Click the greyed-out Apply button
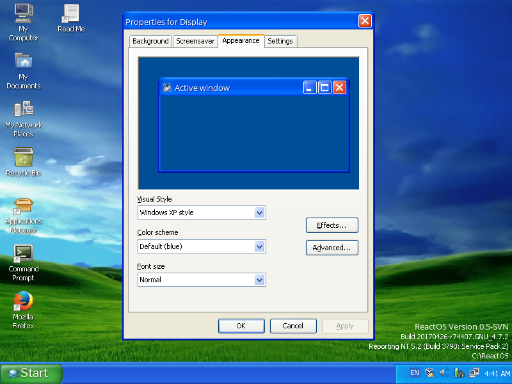The image size is (512, 384). [345, 326]
